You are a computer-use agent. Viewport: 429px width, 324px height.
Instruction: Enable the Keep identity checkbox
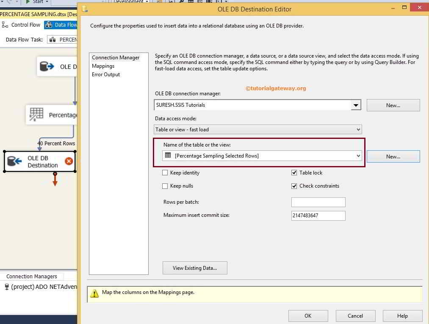[165, 172]
